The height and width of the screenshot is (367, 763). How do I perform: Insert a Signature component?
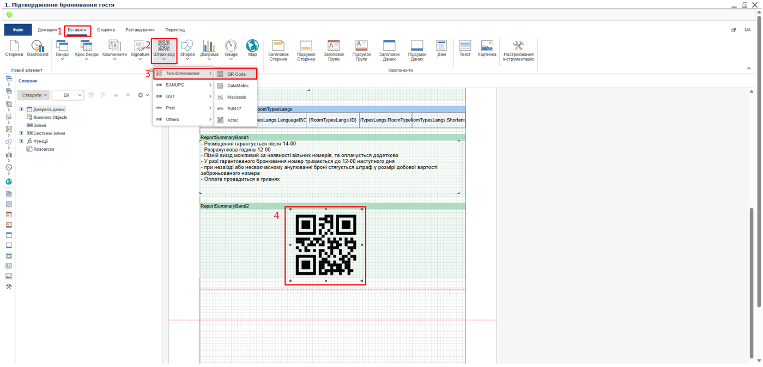pyautogui.click(x=140, y=49)
